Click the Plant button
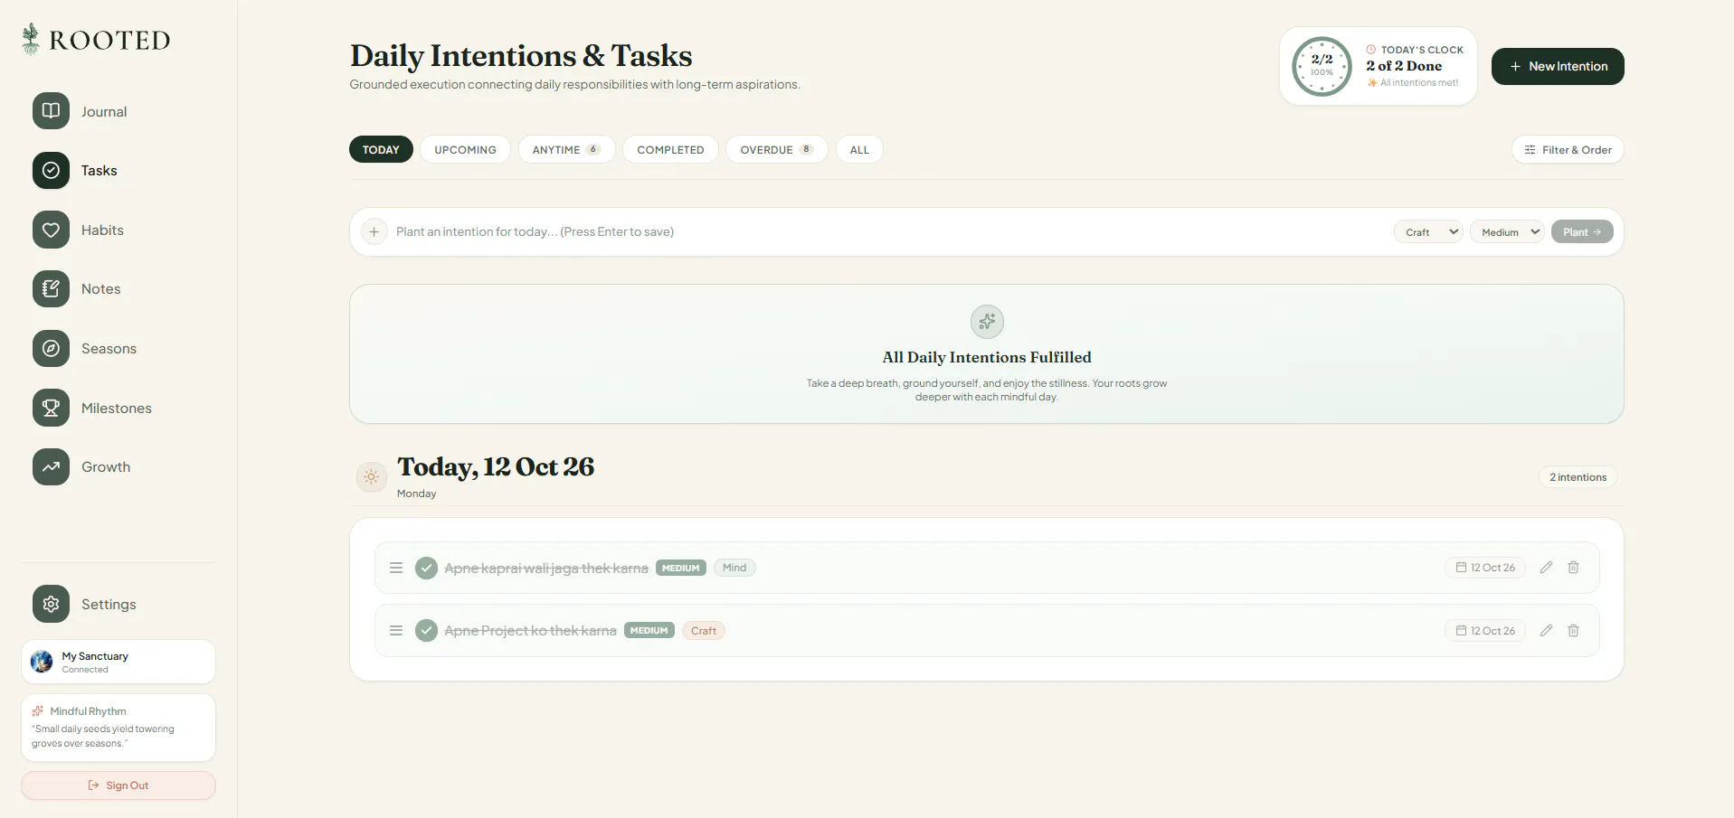Image resolution: width=1734 pixels, height=818 pixels. pos(1582,232)
